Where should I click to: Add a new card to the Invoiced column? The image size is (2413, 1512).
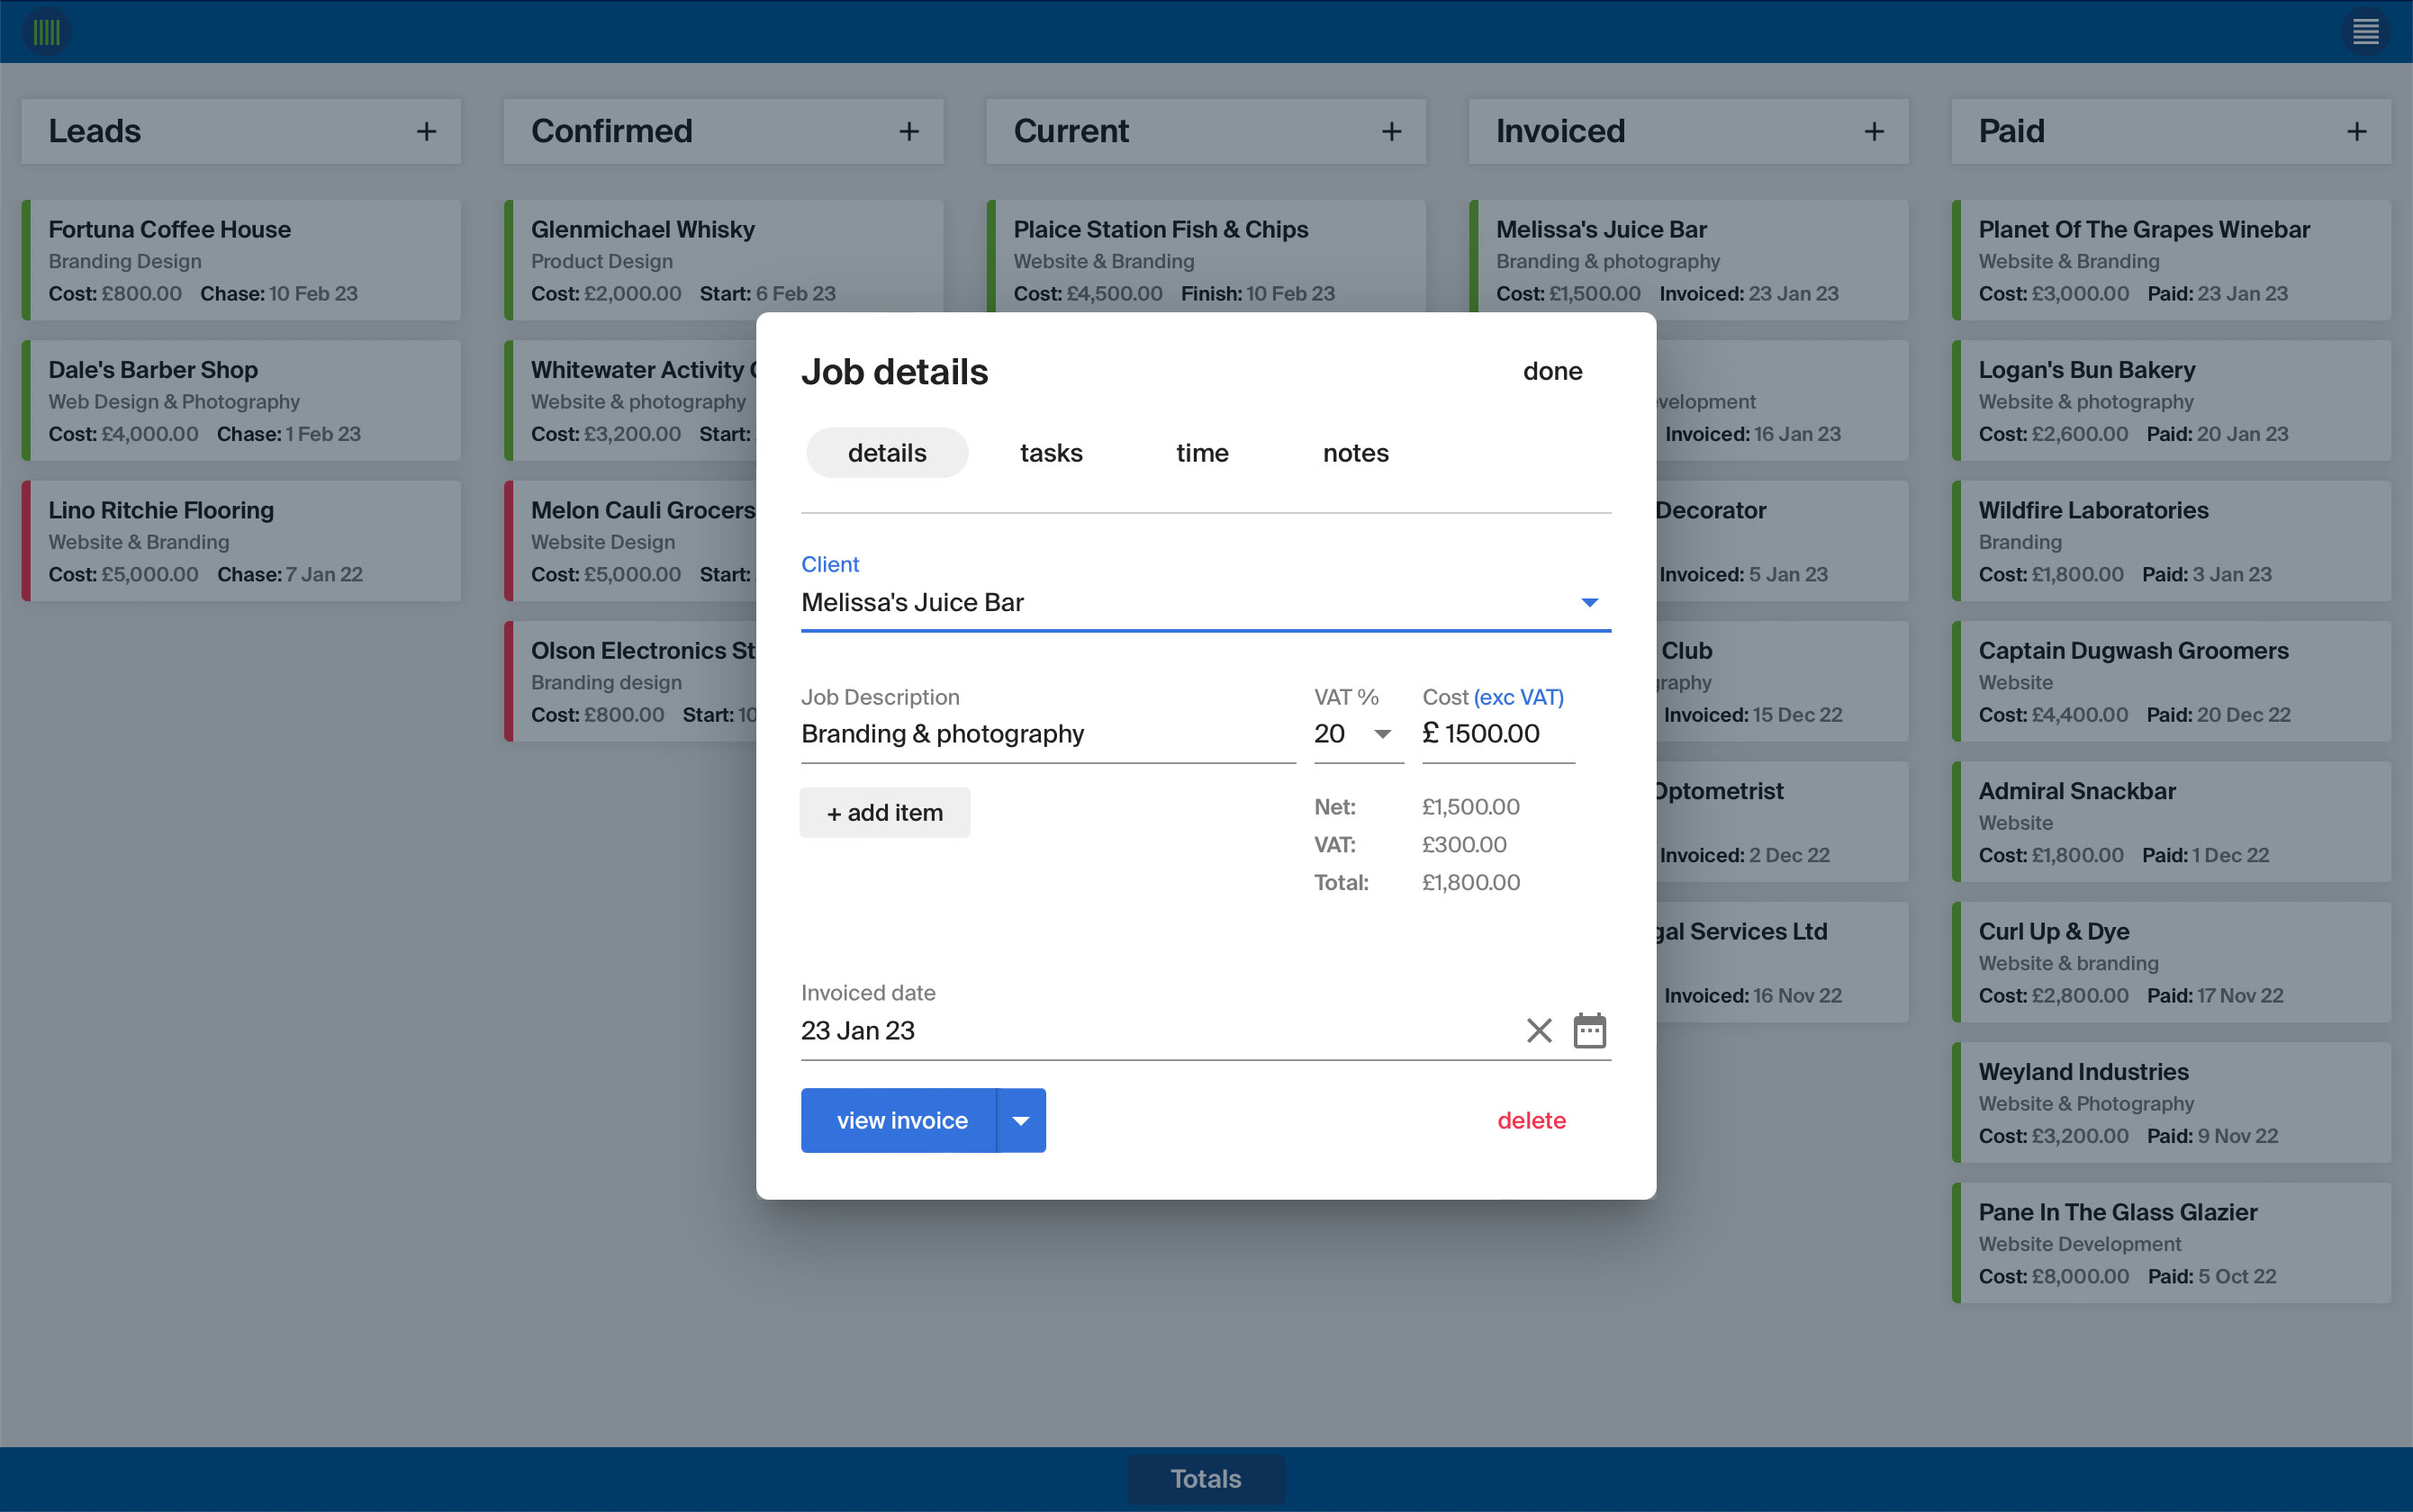tap(1874, 131)
